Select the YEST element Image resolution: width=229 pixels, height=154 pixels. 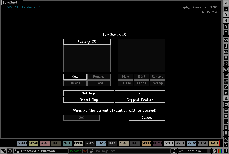point(124,143)
